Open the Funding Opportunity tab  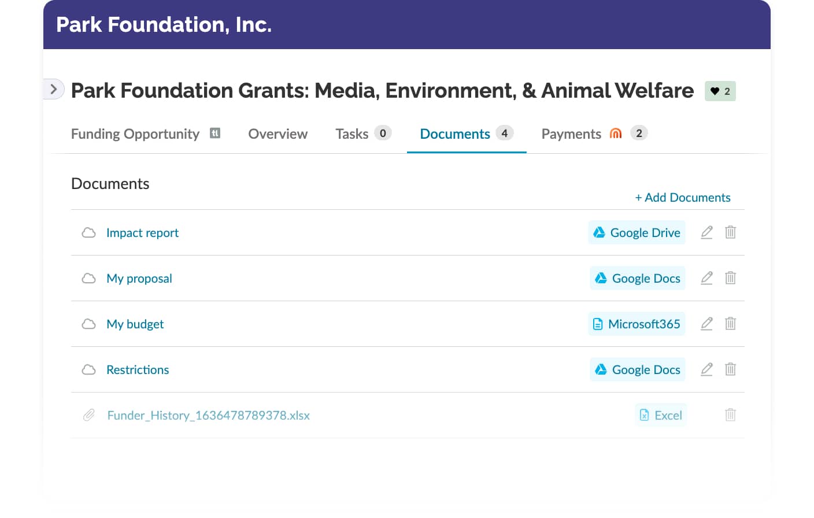tap(134, 134)
